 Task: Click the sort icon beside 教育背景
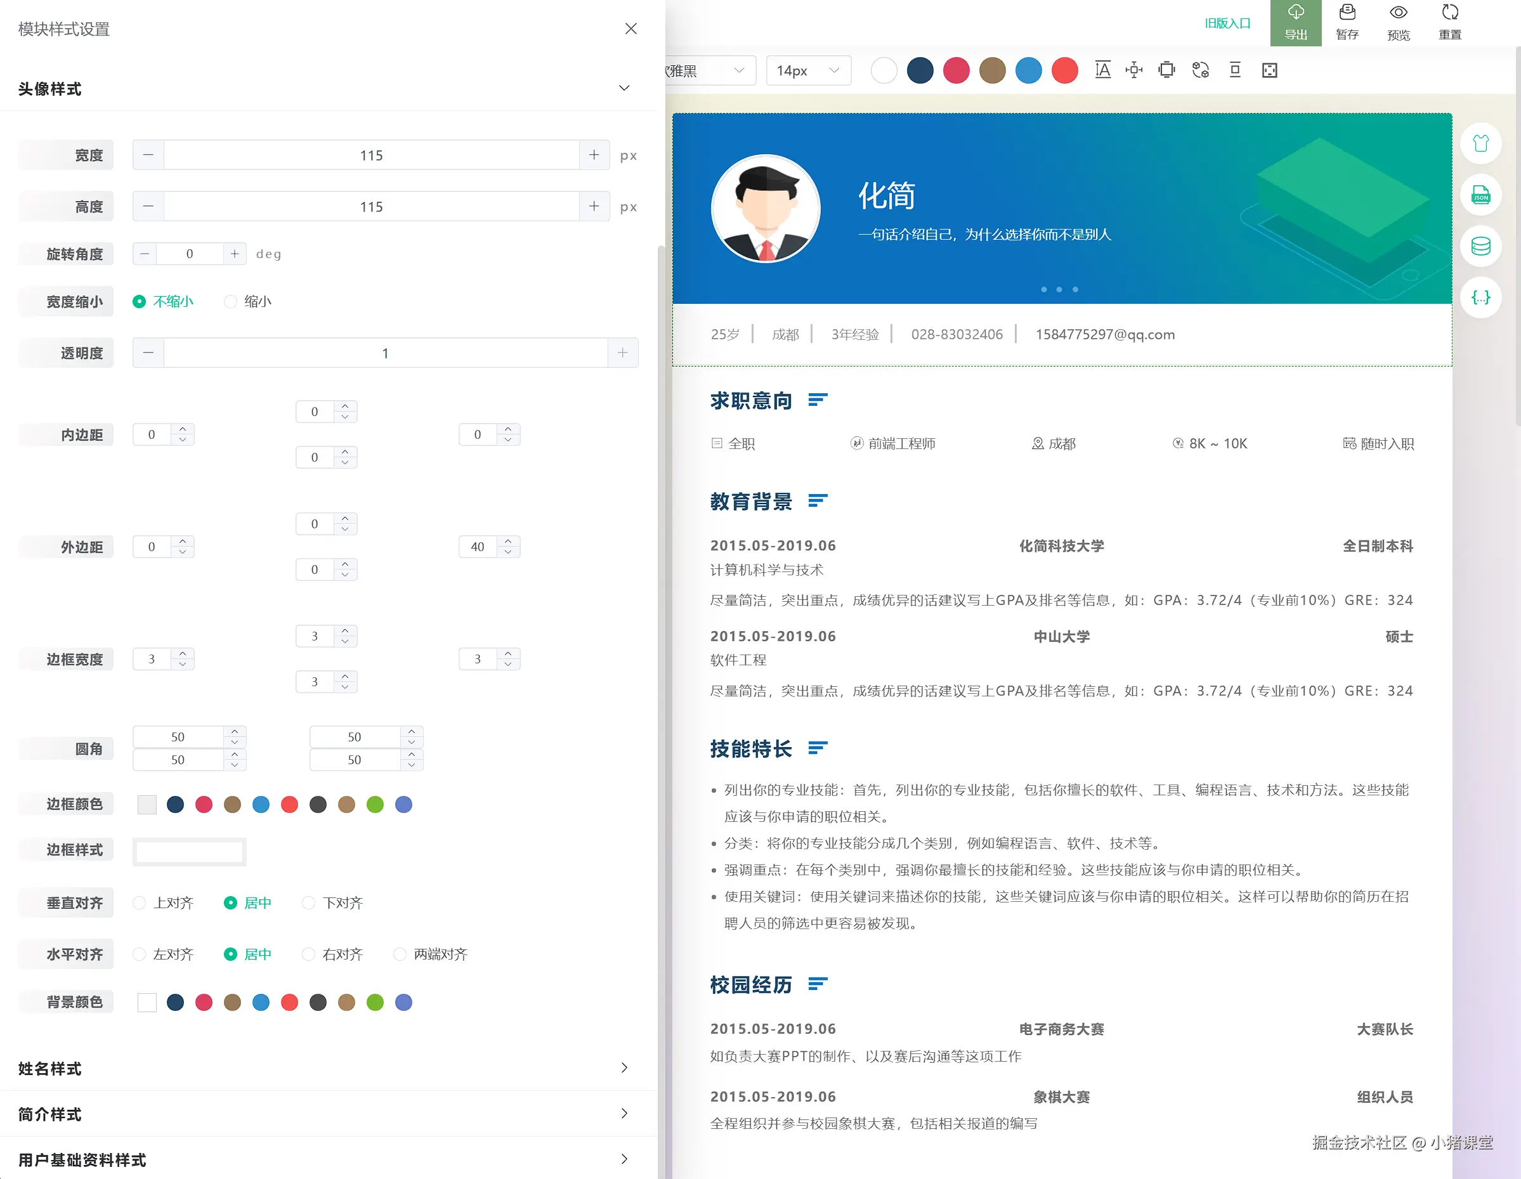point(817,500)
